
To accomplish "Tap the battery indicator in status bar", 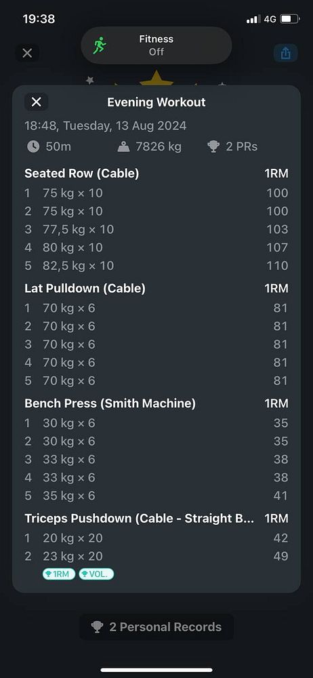I will (x=290, y=19).
